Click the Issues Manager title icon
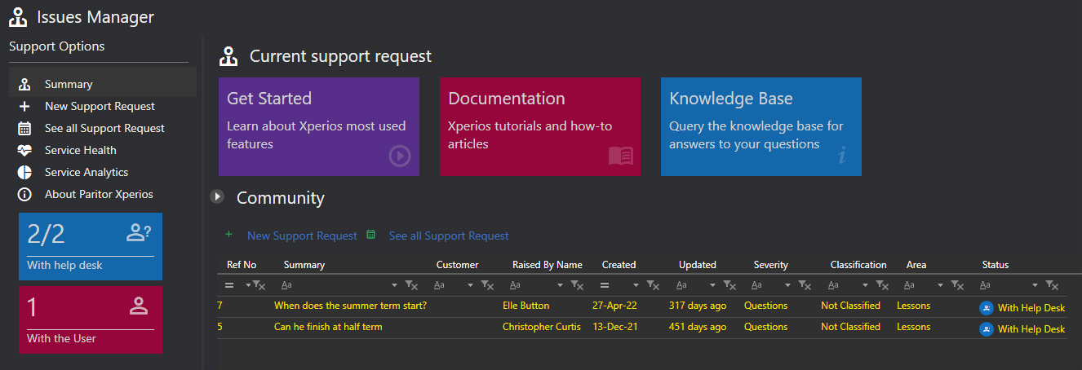The width and height of the screenshot is (1082, 370). pos(19,16)
